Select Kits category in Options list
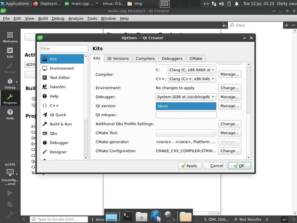This screenshot has width=297, height=223. point(62,59)
